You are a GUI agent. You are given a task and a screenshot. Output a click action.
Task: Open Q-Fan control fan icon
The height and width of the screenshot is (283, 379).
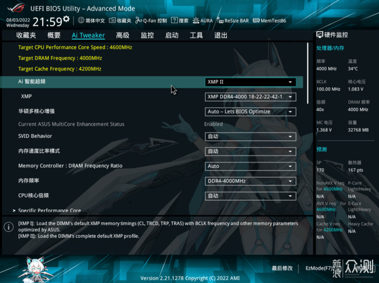(x=139, y=21)
